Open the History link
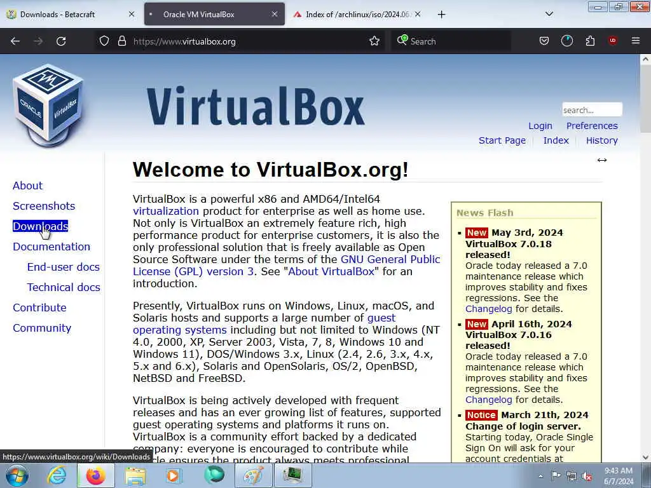 coord(601,140)
